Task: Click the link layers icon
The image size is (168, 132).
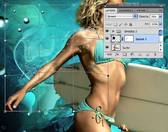Action: [x=109, y=54]
